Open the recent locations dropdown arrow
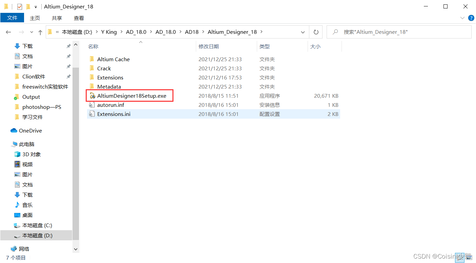476x263 pixels. (32, 32)
